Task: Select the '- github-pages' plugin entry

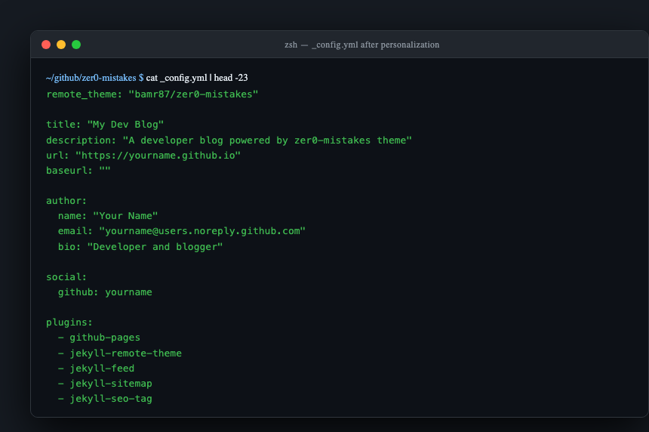Action: pos(99,338)
